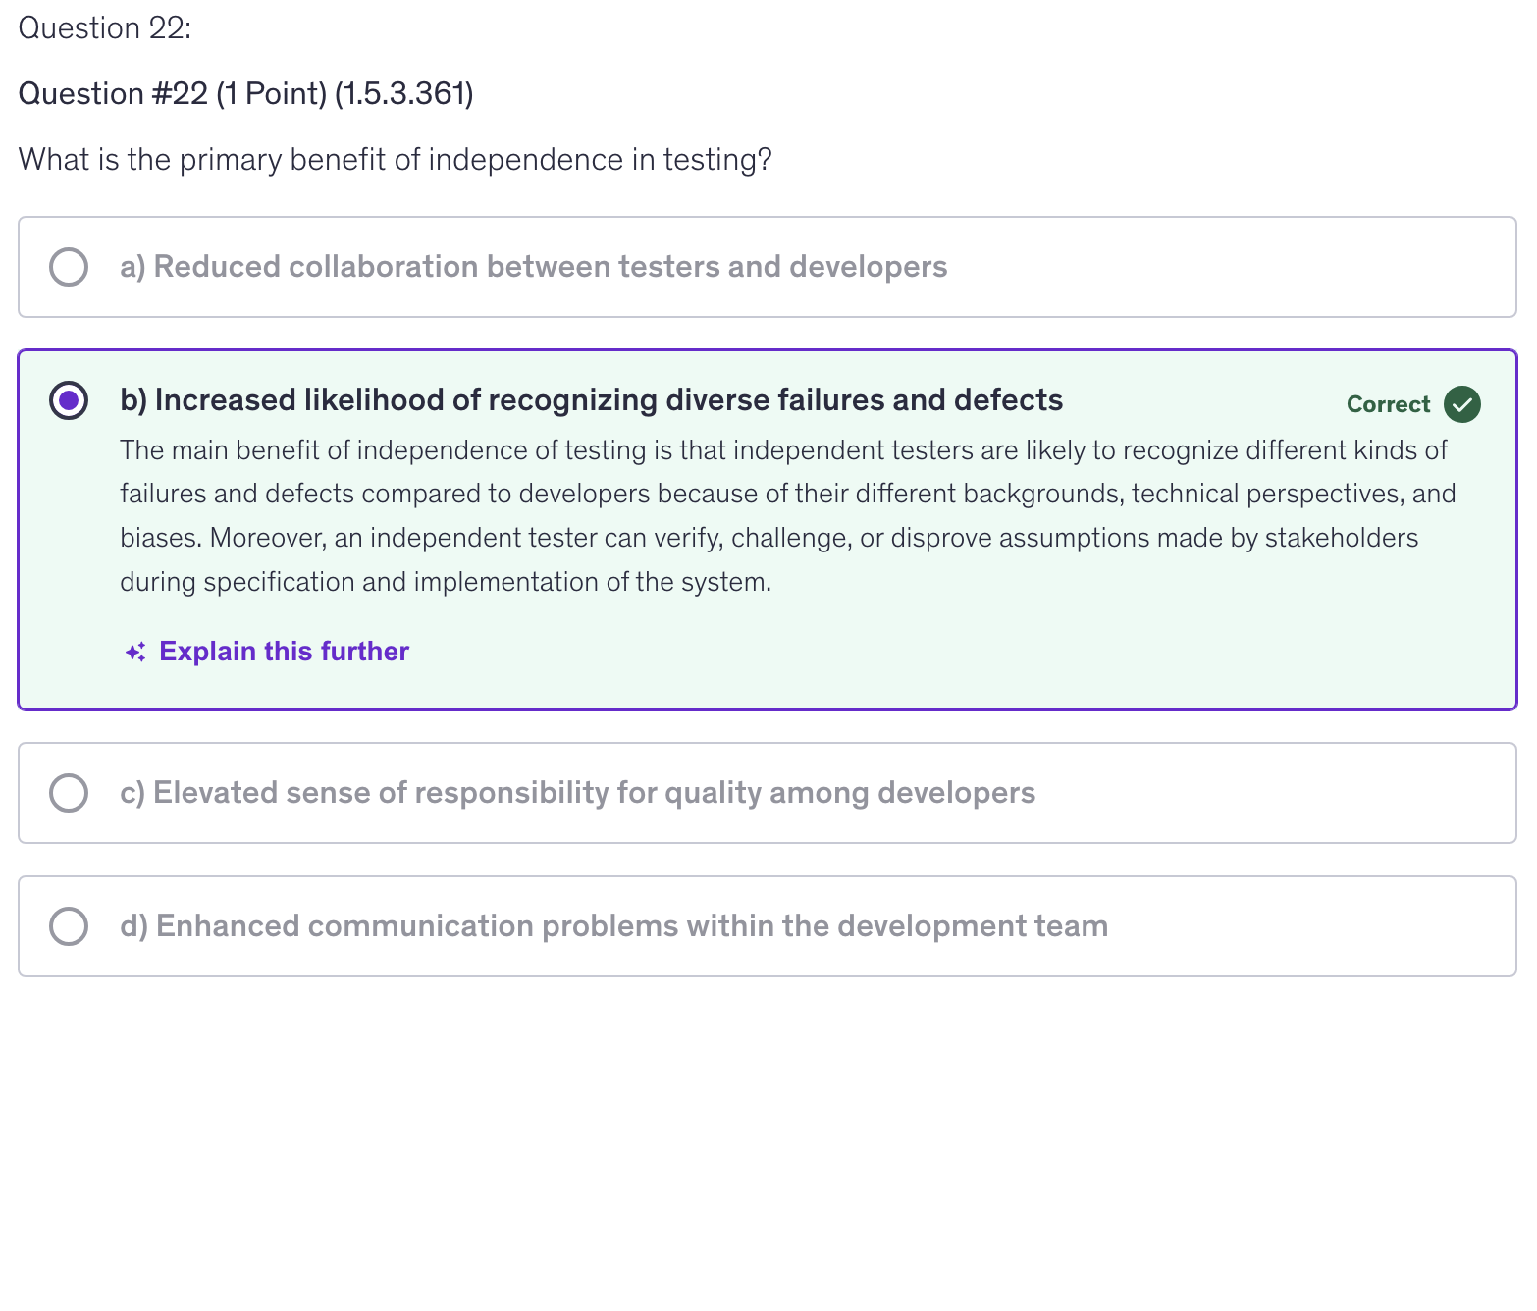This screenshot has width=1537, height=1311.
Task: Click the green 'Correct' label text
Action: [x=1388, y=404]
